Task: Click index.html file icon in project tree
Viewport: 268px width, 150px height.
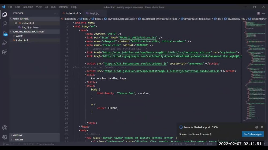Action: click(x=14, y=40)
